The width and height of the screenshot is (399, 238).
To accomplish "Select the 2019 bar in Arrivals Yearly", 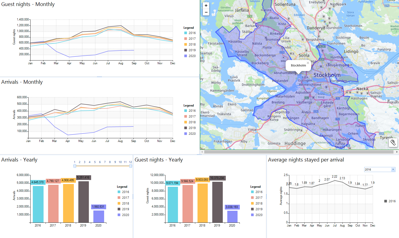I will (x=83, y=202).
